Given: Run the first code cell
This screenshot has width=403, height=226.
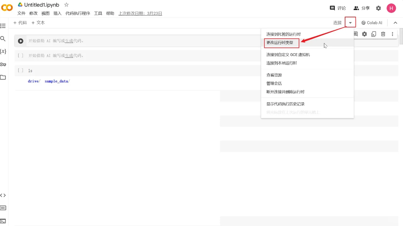Looking at the screenshot, I should click(20, 41).
